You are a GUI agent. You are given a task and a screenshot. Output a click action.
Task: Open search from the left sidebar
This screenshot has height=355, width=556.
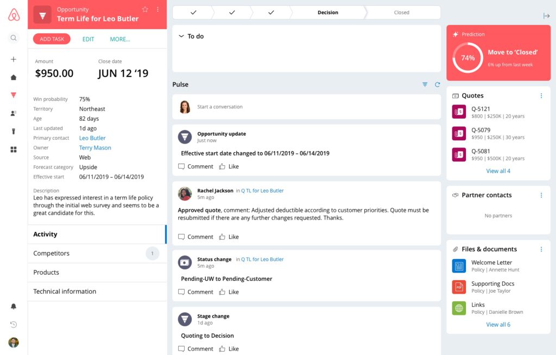point(14,37)
